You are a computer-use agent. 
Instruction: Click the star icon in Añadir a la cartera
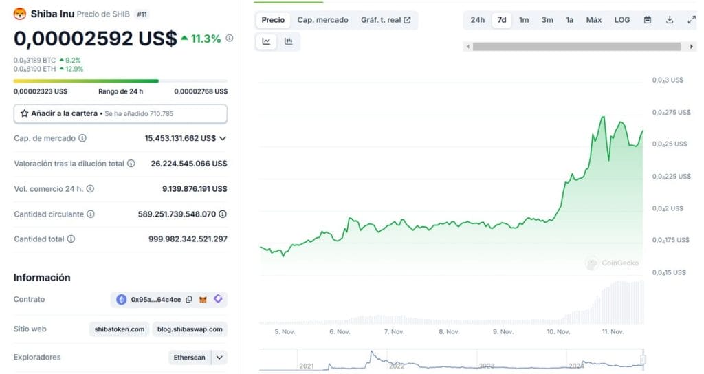25,113
